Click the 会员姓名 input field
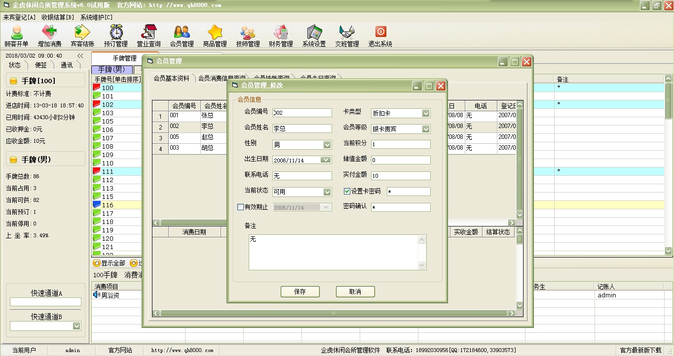 302,129
